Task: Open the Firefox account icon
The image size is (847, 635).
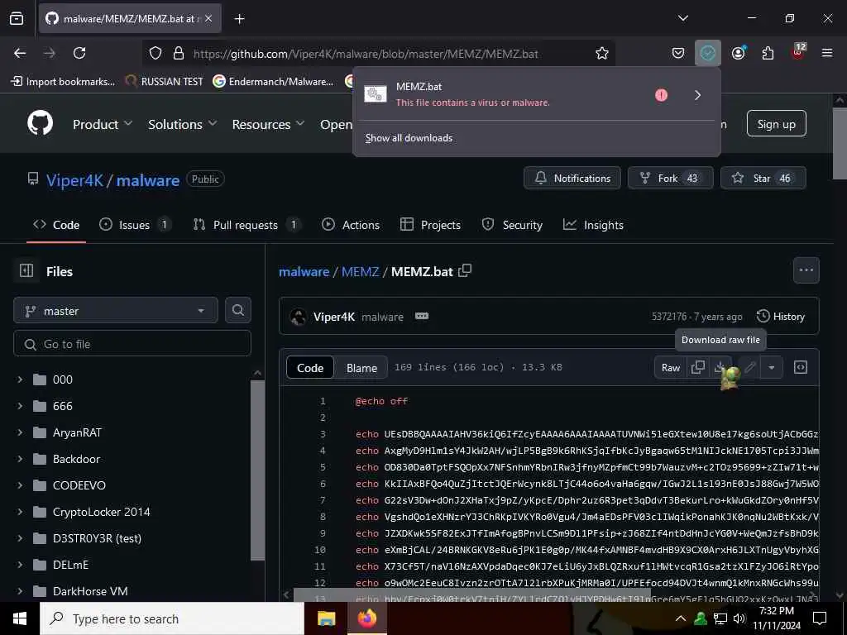Action: [738, 53]
